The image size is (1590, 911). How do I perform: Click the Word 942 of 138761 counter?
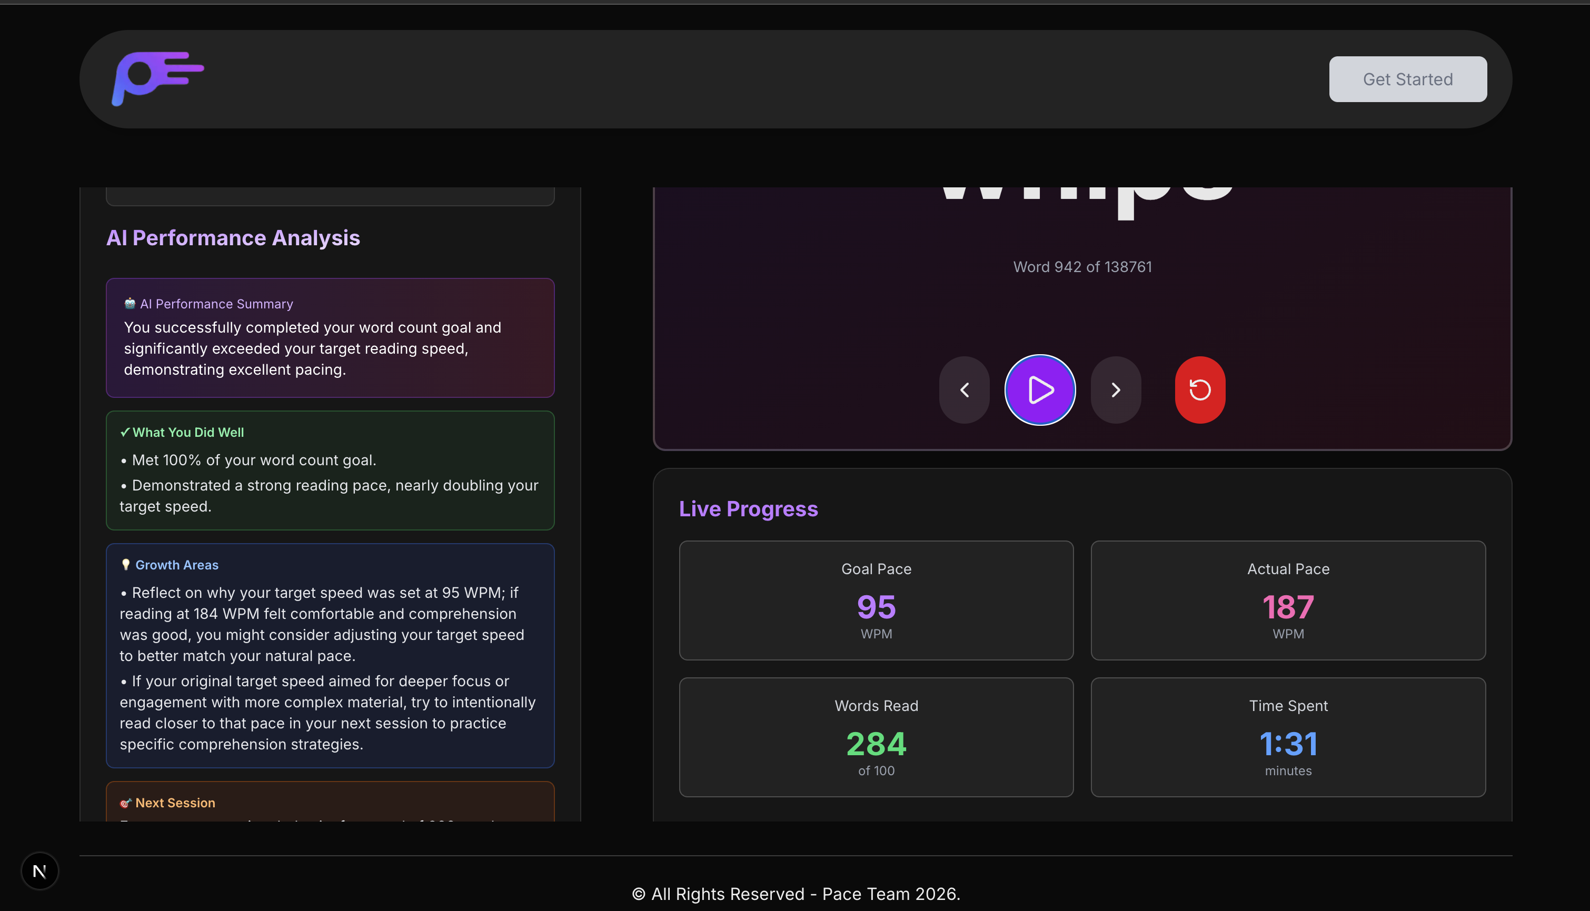pos(1082,267)
